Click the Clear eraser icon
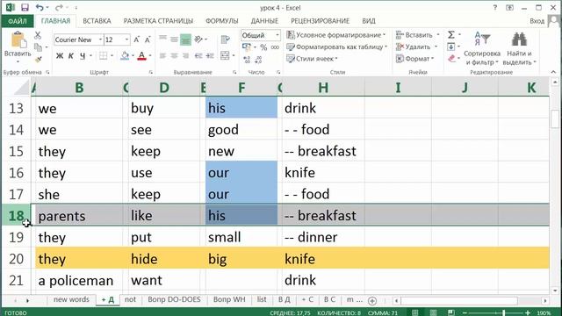Viewport: 562px width, 316px height. [451, 59]
